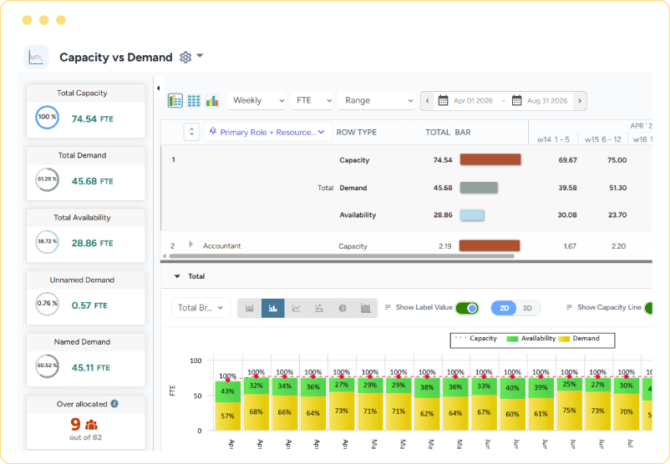Image resolution: width=670 pixels, height=464 pixels.
Task: Open Primary Role + Resource grouping dropdown
Action: (x=268, y=132)
